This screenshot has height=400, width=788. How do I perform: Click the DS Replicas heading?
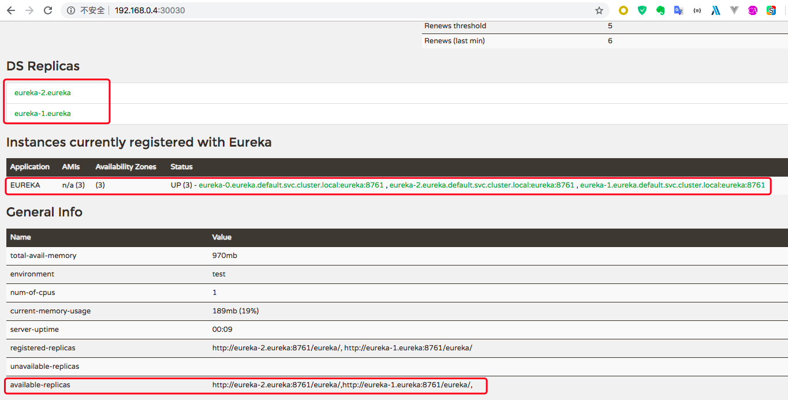43,66
